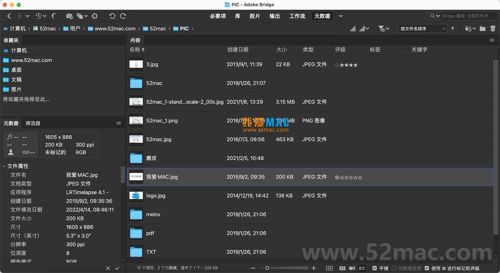This screenshot has height=273, width=500.
Task: Switch to the 胶片 workspace
Action: [255, 16]
